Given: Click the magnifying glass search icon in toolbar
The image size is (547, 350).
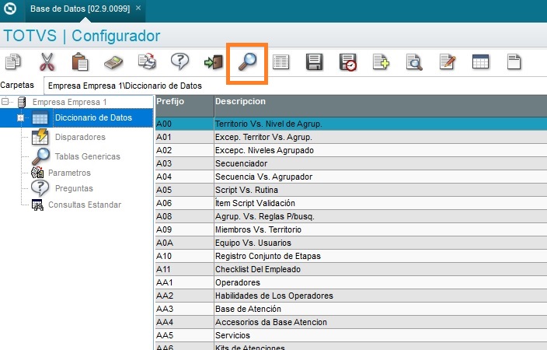Looking at the screenshot, I should tap(247, 62).
